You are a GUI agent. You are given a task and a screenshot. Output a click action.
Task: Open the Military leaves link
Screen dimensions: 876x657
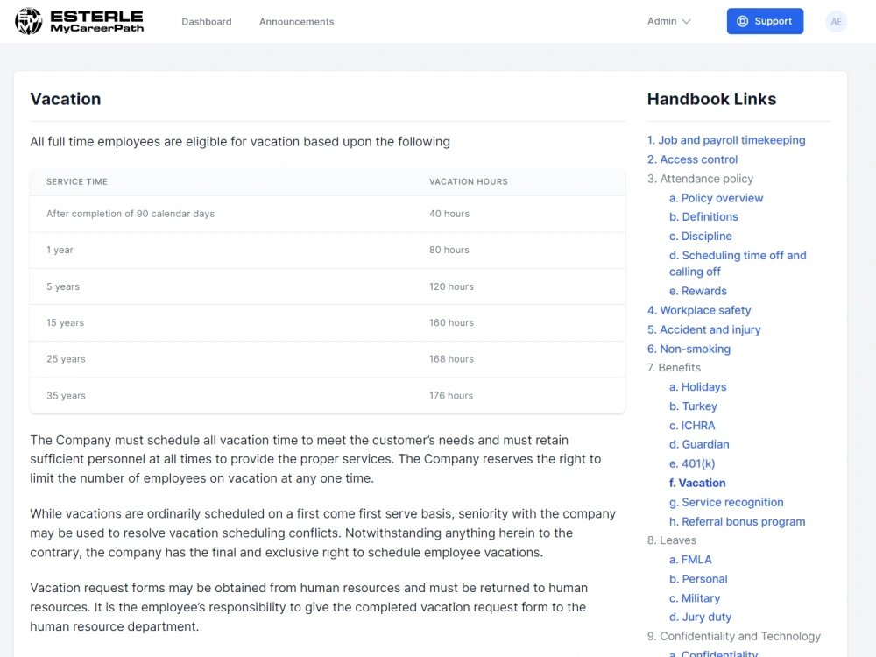695,597
